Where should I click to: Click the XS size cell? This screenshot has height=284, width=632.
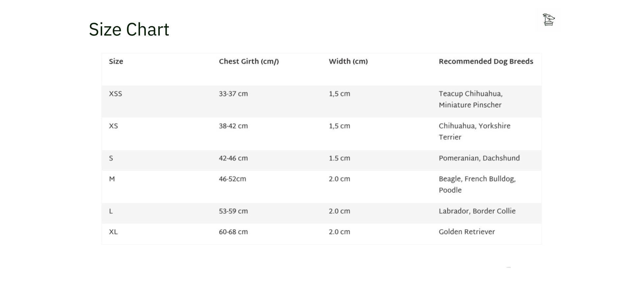click(114, 126)
